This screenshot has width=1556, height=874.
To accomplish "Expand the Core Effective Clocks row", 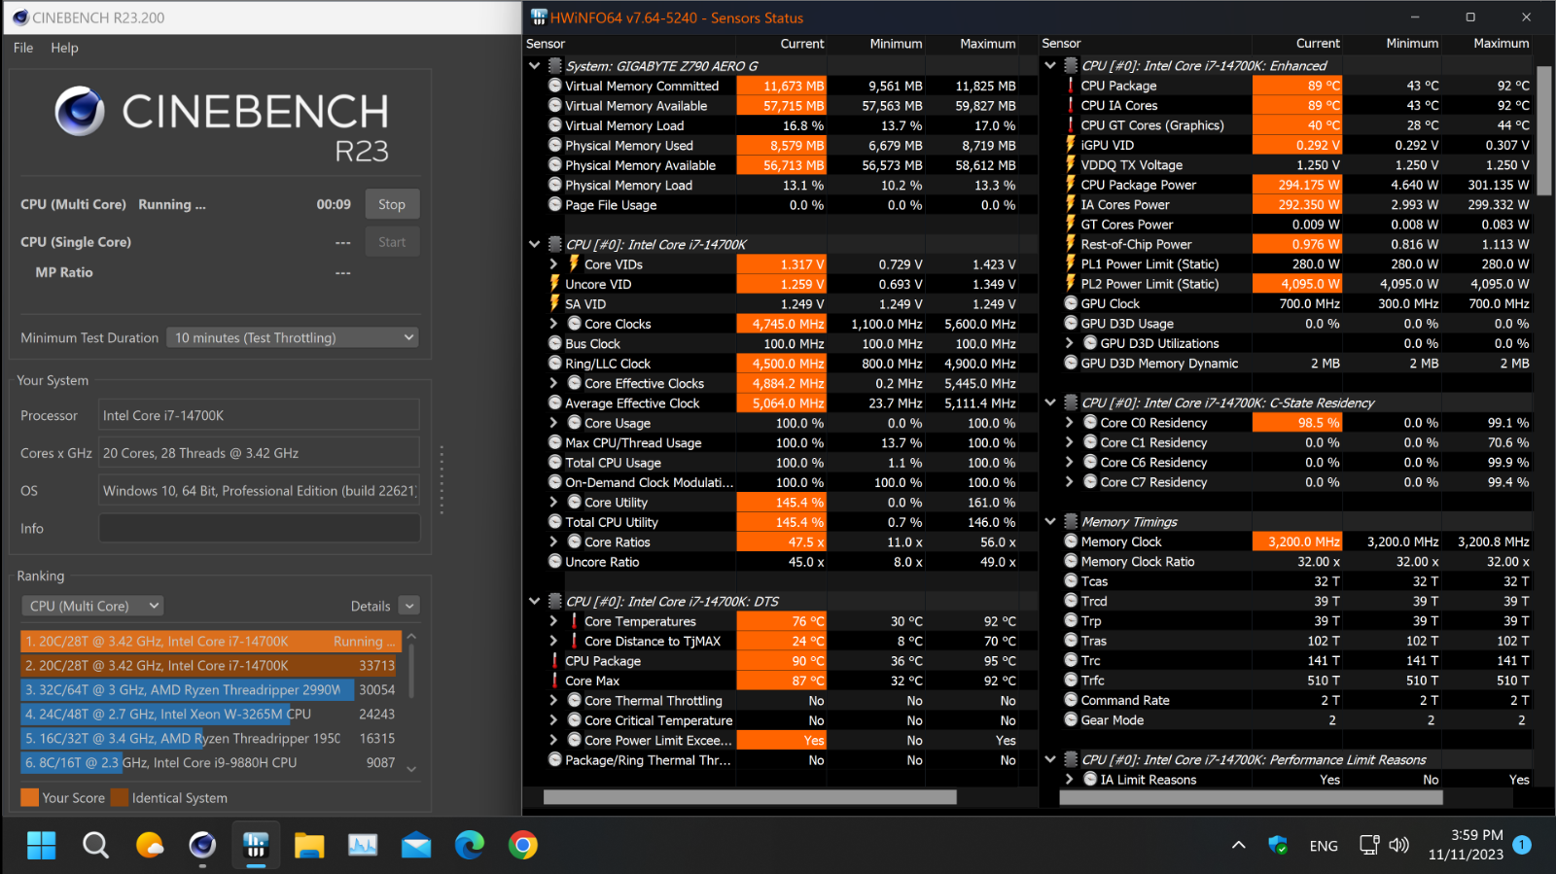I will (553, 383).
